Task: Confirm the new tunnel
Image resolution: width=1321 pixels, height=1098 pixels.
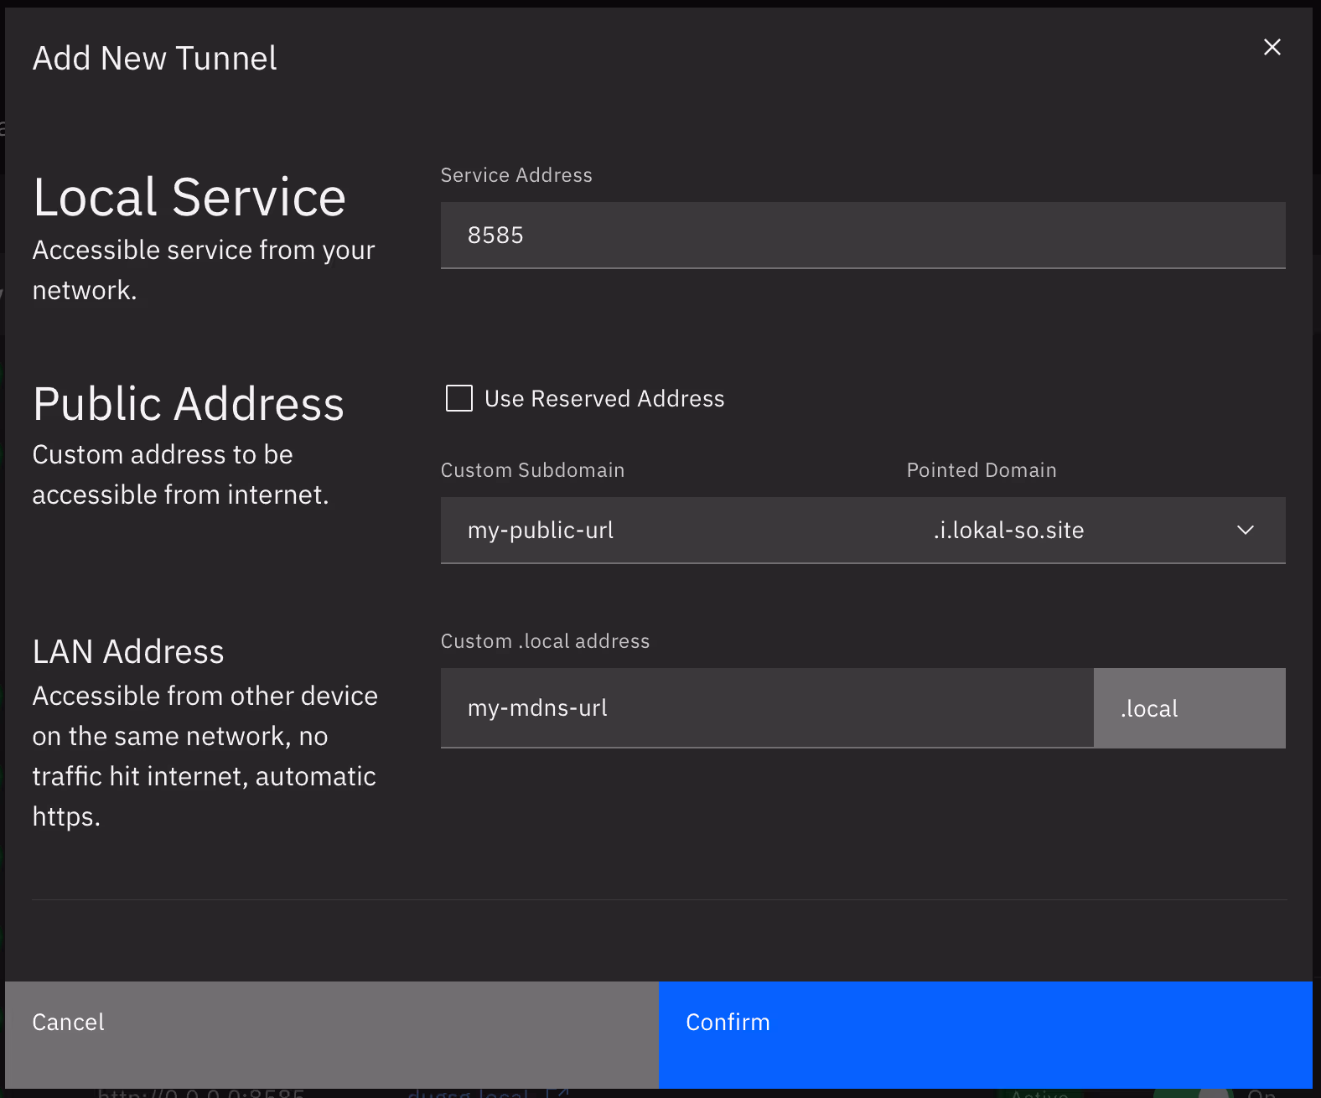Action: 985,1034
